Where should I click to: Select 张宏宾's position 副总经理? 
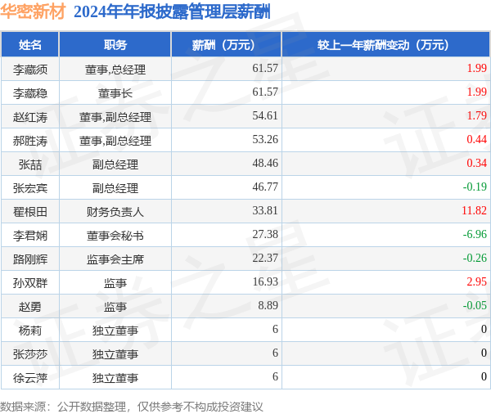pos(115,188)
